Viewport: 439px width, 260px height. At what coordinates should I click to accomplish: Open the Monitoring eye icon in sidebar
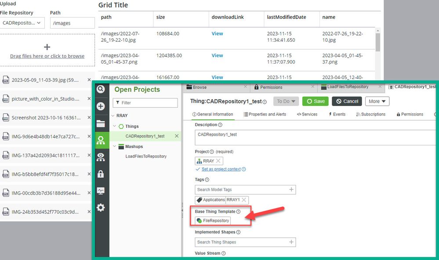(101, 157)
